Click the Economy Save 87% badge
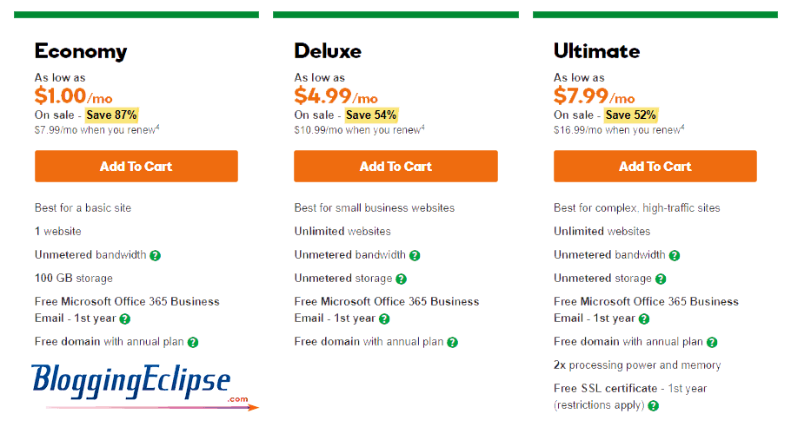 (x=111, y=115)
